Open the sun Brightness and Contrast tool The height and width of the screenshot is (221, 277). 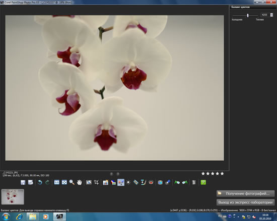(x=128, y=182)
